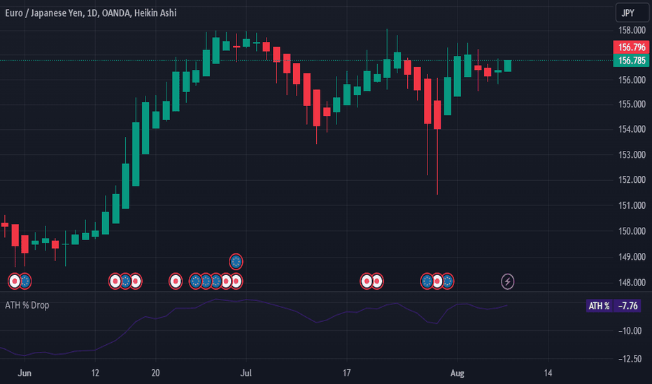Viewport: 652px width, 384px height.
Task: Click the ATH % indicator value tag
Action: (x=599, y=306)
